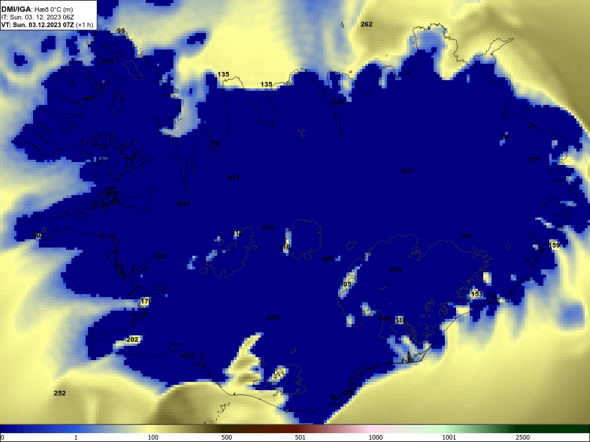Viewport: 590px width, 442px height.
Task: Click the -548 value label
Action: pos(384,319)
